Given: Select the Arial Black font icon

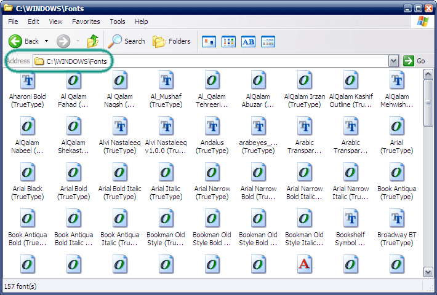Looking at the screenshot, I should coord(27,173).
